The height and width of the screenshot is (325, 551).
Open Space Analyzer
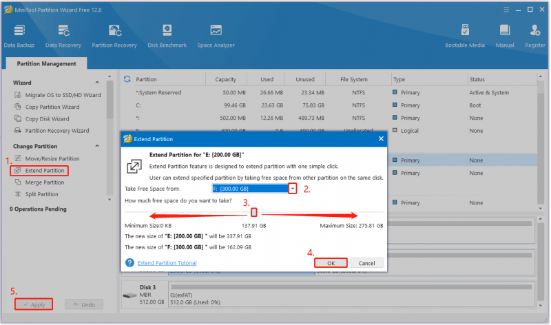(216, 36)
